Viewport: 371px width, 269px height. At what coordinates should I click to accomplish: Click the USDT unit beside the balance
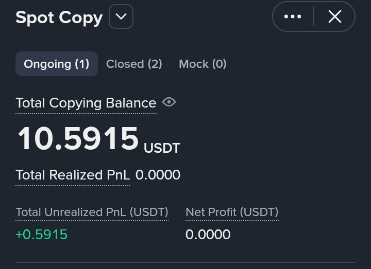pyautogui.click(x=162, y=148)
